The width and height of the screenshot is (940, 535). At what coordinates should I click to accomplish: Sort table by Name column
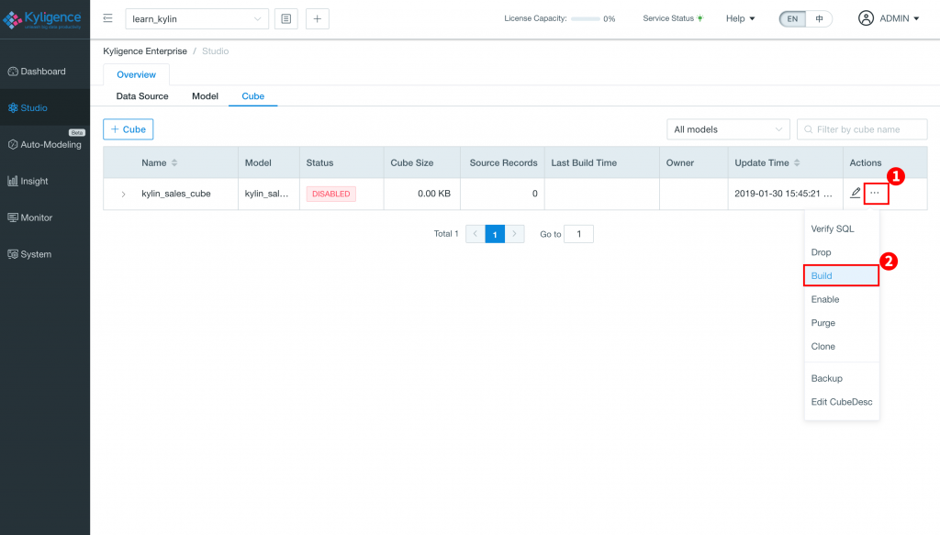[x=173, y=163]
